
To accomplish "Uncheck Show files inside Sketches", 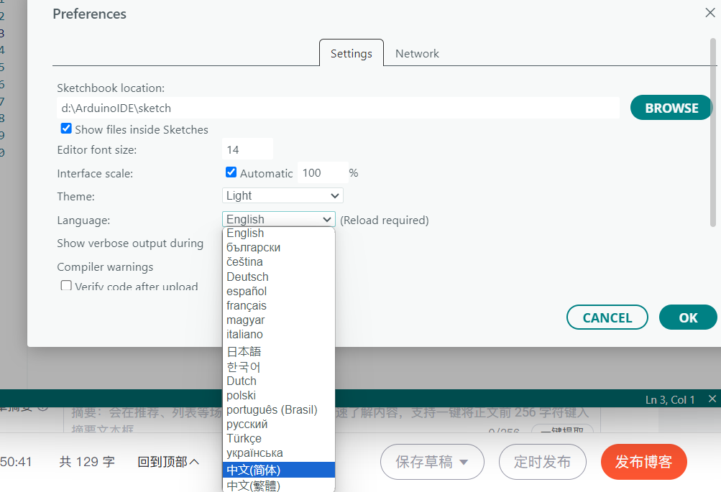I will (66, 129).
